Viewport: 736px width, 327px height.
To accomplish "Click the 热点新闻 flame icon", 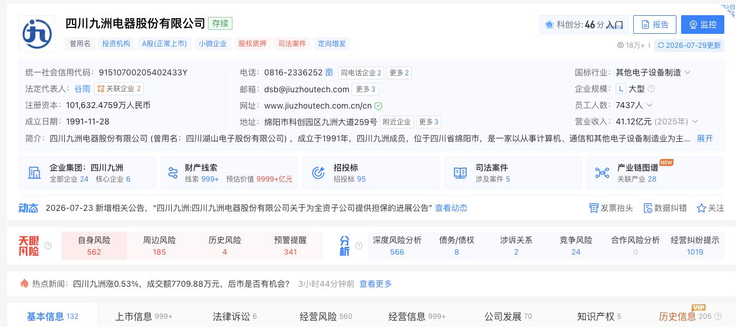I will coord(25,284).
